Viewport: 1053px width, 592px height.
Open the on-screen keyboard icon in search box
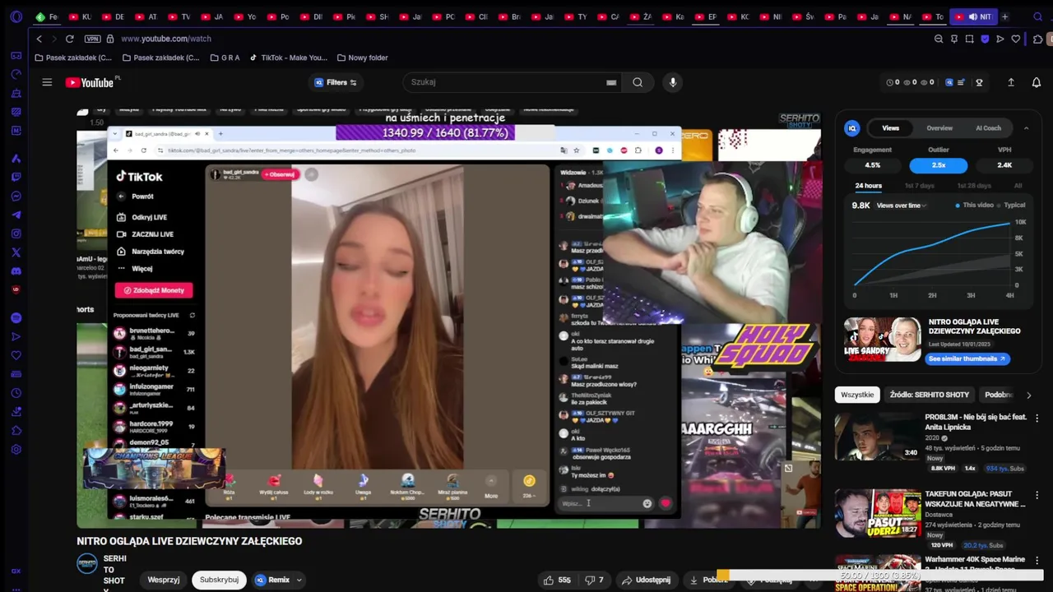(611, 82)
